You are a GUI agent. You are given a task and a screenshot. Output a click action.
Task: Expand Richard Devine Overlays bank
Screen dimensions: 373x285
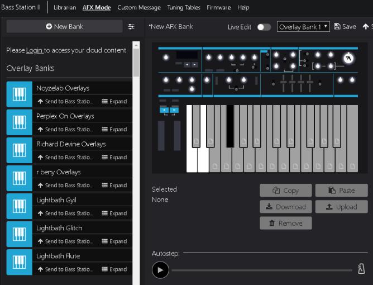pyautogui.click(x=114, y=158)
